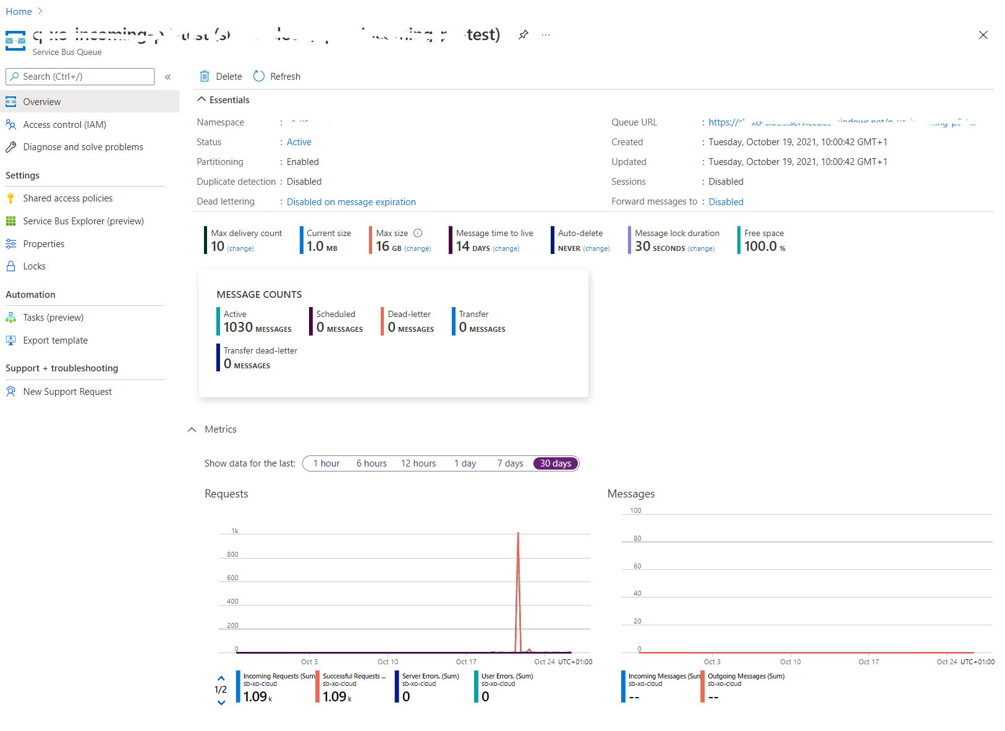This screenshot has width=1005, height=731.
Task: Click Incoming Messages legend entry
Action: [661, 687]
